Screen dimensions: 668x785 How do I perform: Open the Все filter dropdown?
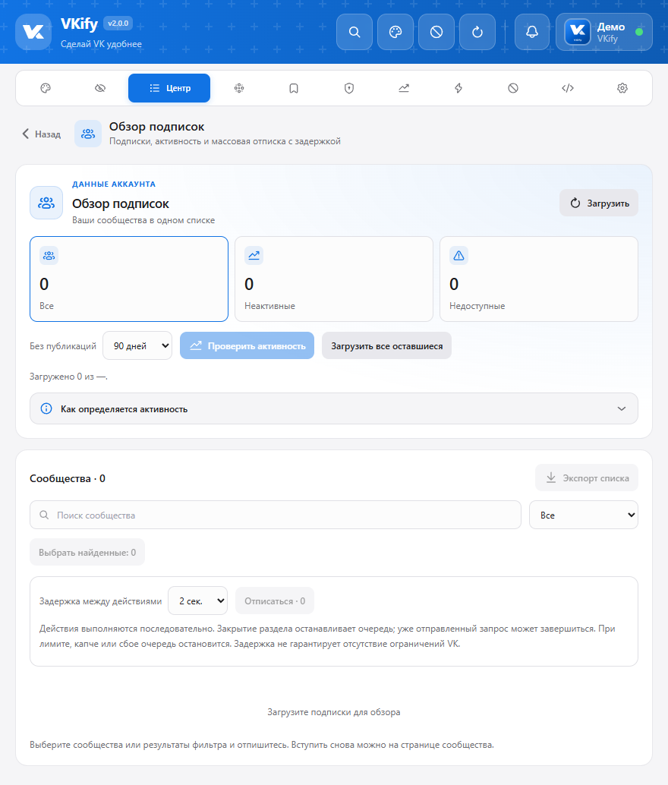(x=584, y=515)
